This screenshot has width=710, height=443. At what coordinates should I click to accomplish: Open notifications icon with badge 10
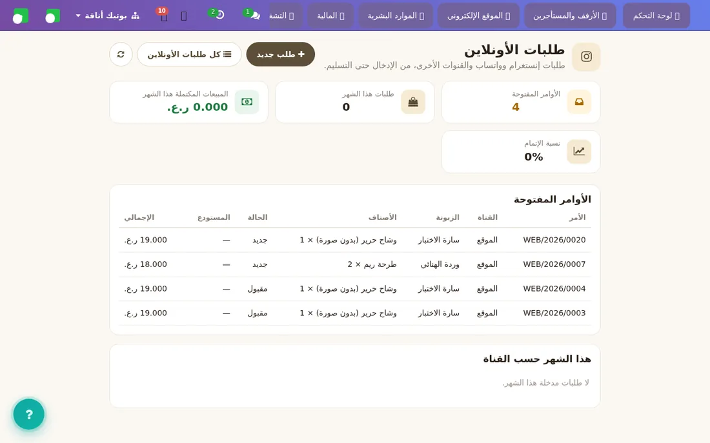(163, 15)
